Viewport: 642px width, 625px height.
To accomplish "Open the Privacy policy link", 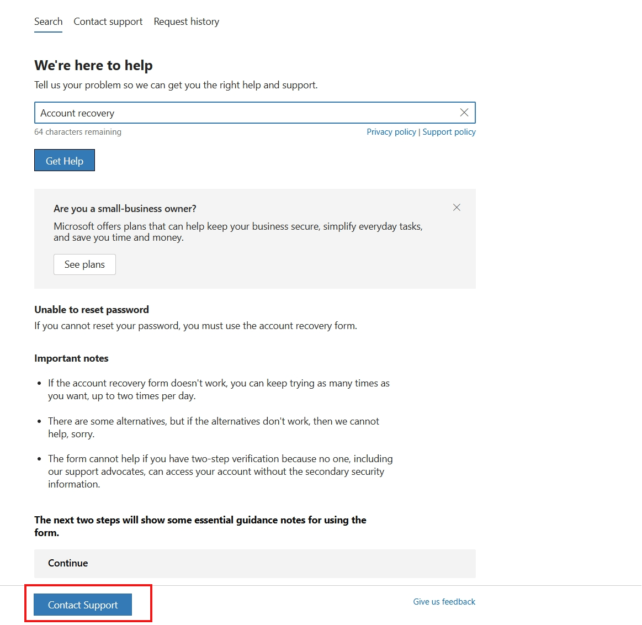I will pyautogui.click(x=391, y=132).
